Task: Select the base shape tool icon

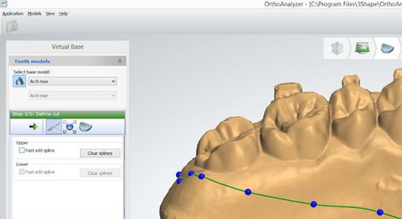Action: [85, 126]
